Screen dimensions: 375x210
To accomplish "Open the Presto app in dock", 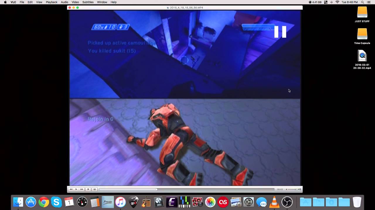I will [x=108, y=202].
